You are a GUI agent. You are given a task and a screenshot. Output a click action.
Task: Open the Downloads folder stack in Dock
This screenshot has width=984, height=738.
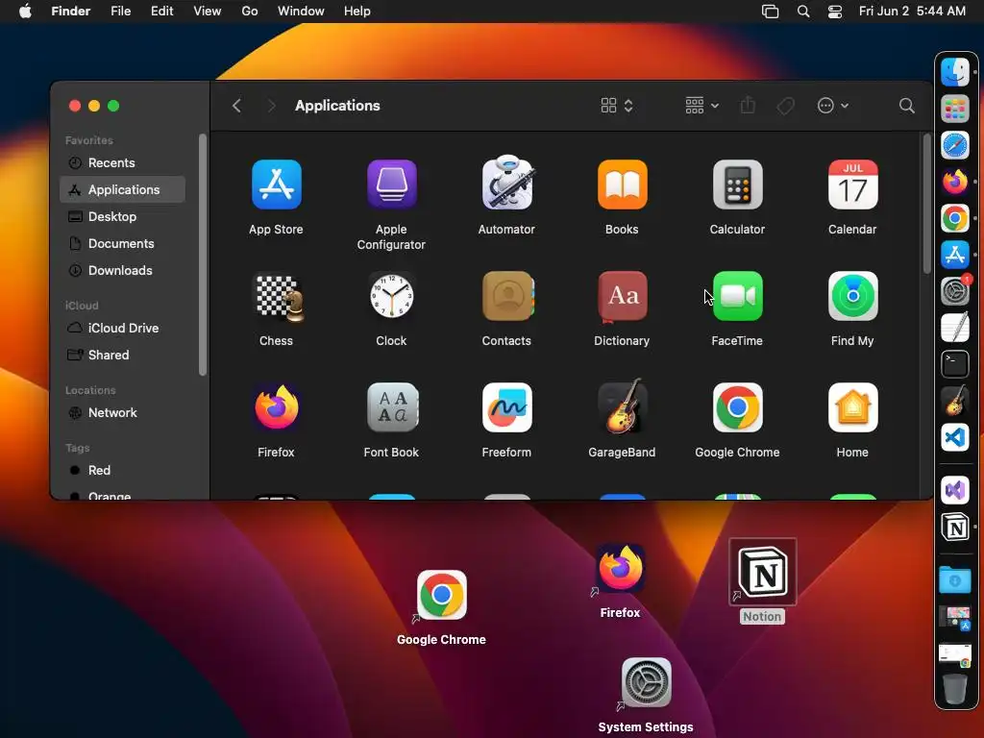[x=955, y=579]
